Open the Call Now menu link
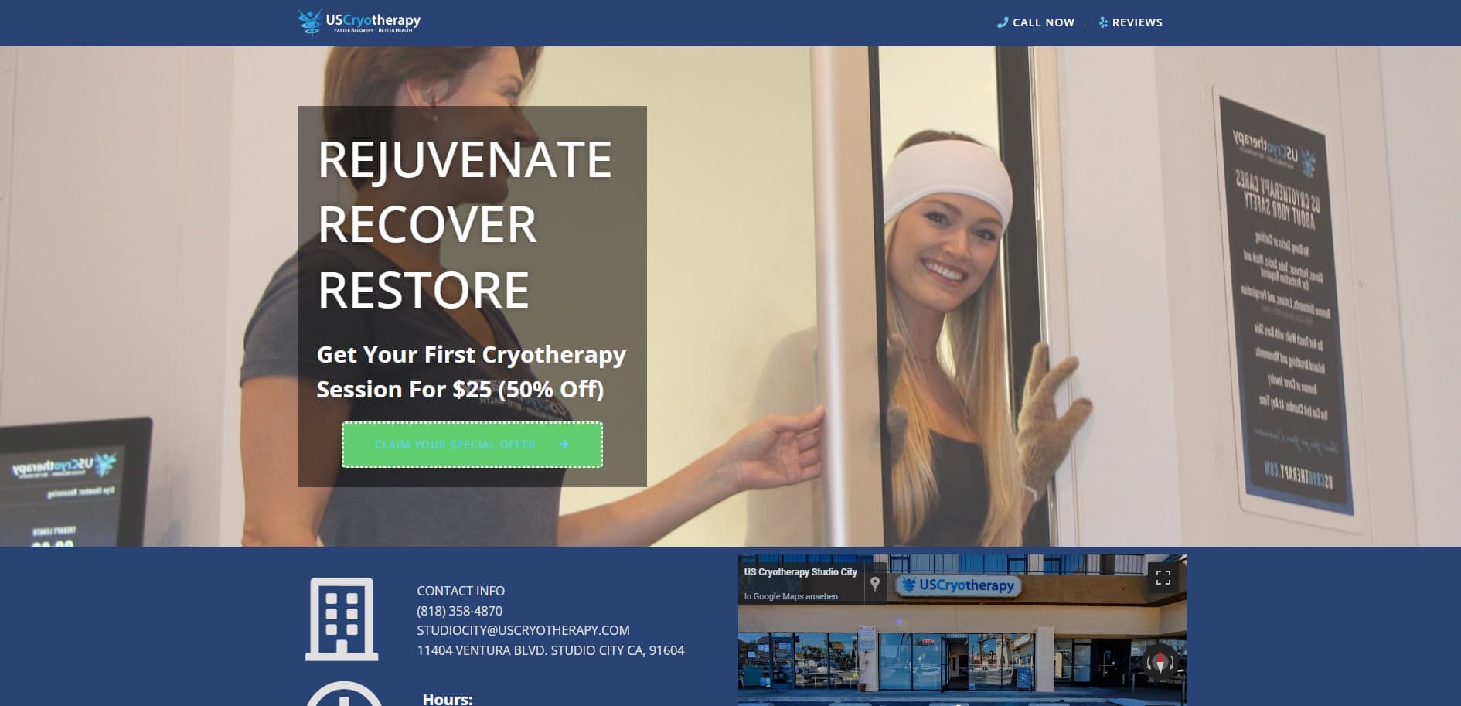The height and width of the screenshot is (706, 1461). point(1036,22)
